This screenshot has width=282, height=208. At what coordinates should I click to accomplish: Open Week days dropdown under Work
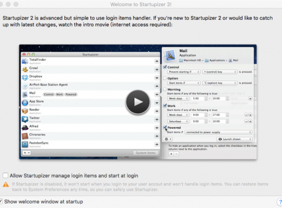tap(178, 115)
